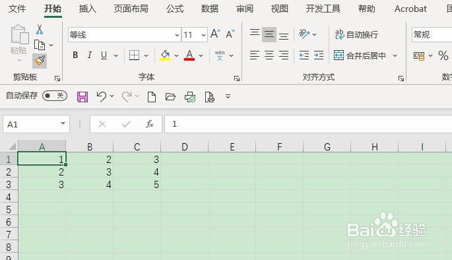
Task: Switch to the 数据 tab
Action: 210,9
